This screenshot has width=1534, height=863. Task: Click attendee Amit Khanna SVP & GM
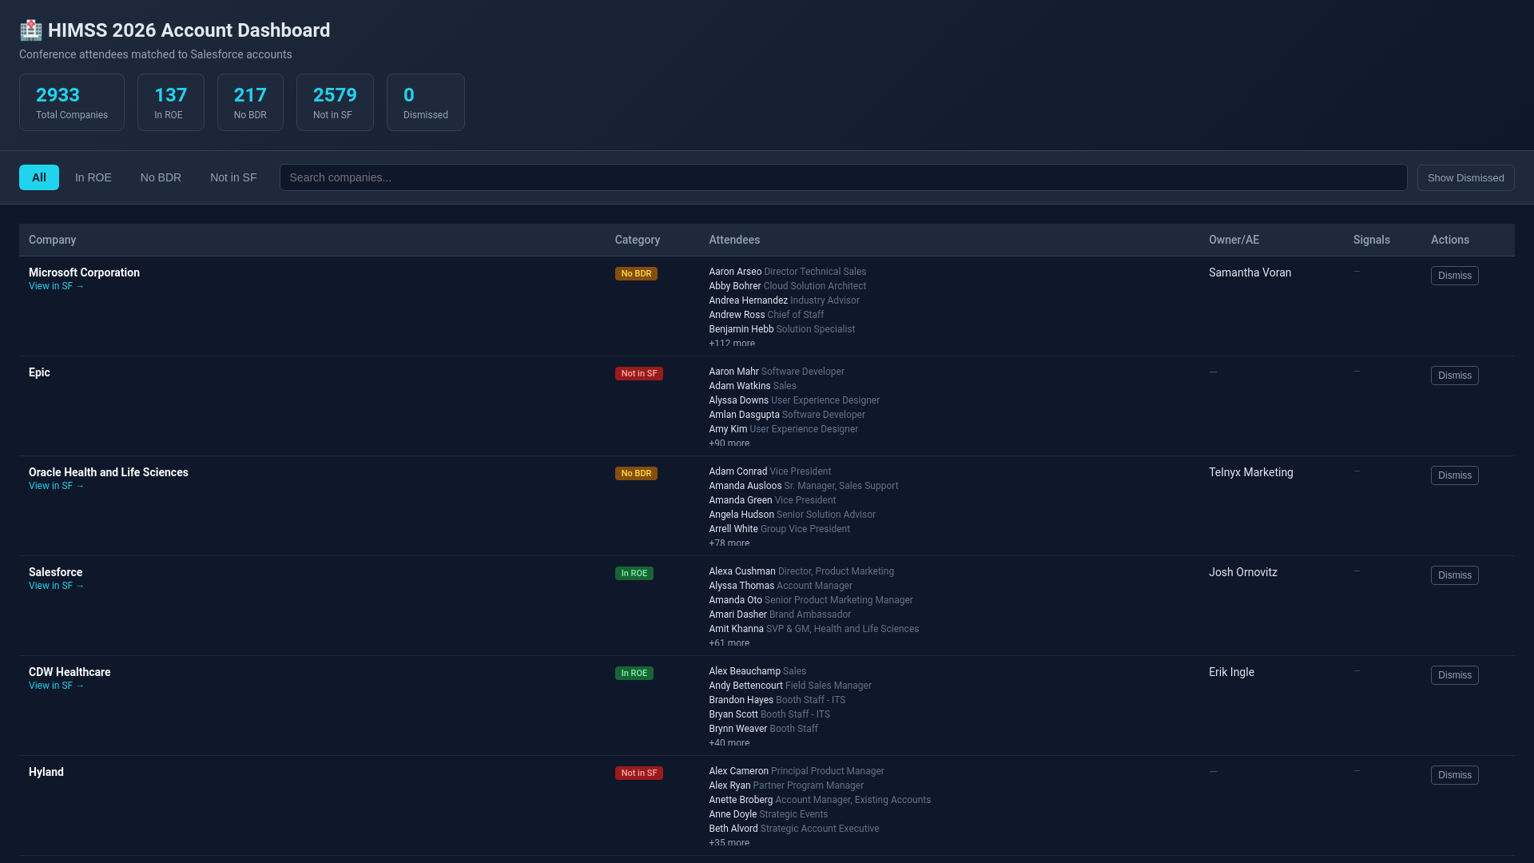coord(813,629)
